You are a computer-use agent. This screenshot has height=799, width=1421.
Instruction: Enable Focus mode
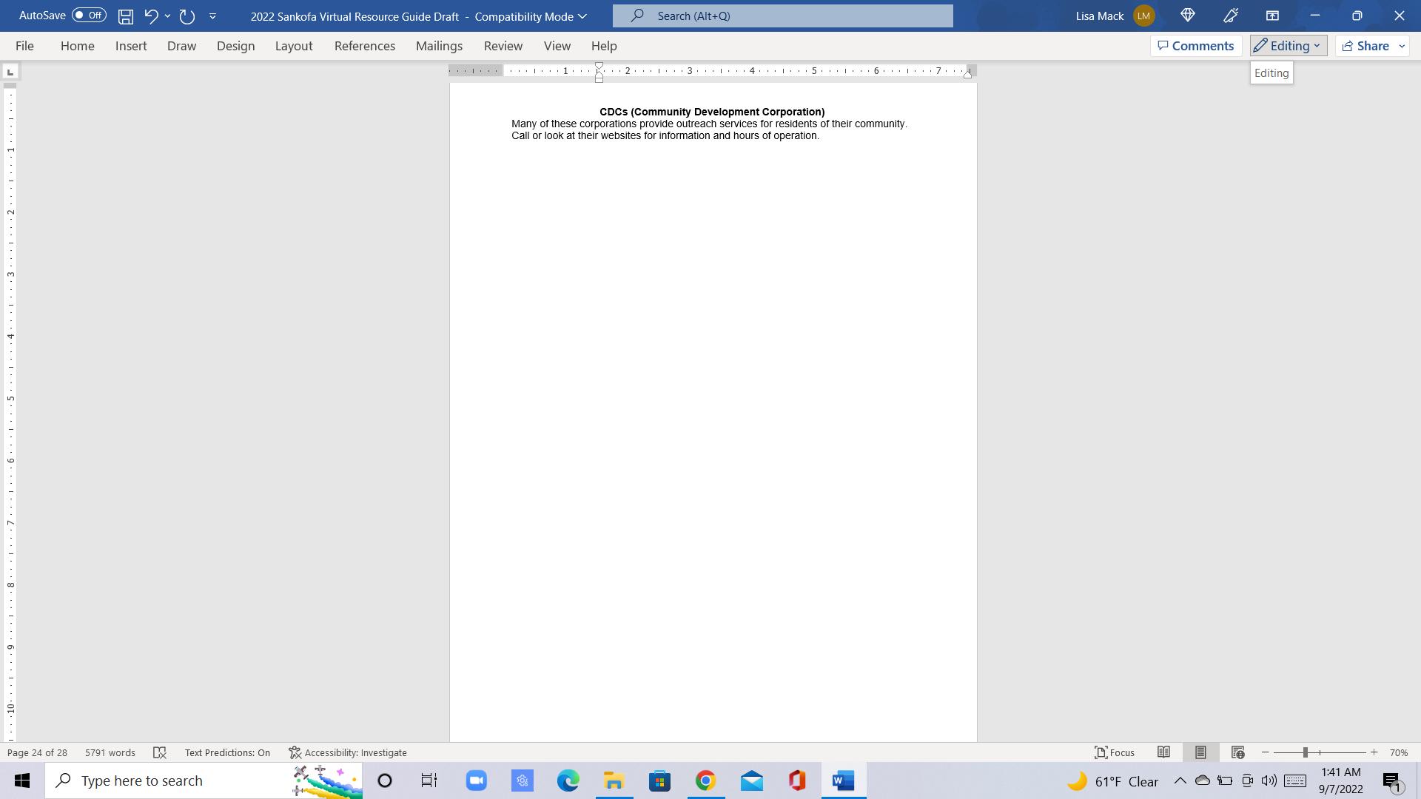coord(1115,752)
